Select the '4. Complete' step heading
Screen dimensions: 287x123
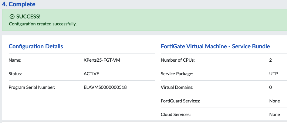tap(19, 4)
